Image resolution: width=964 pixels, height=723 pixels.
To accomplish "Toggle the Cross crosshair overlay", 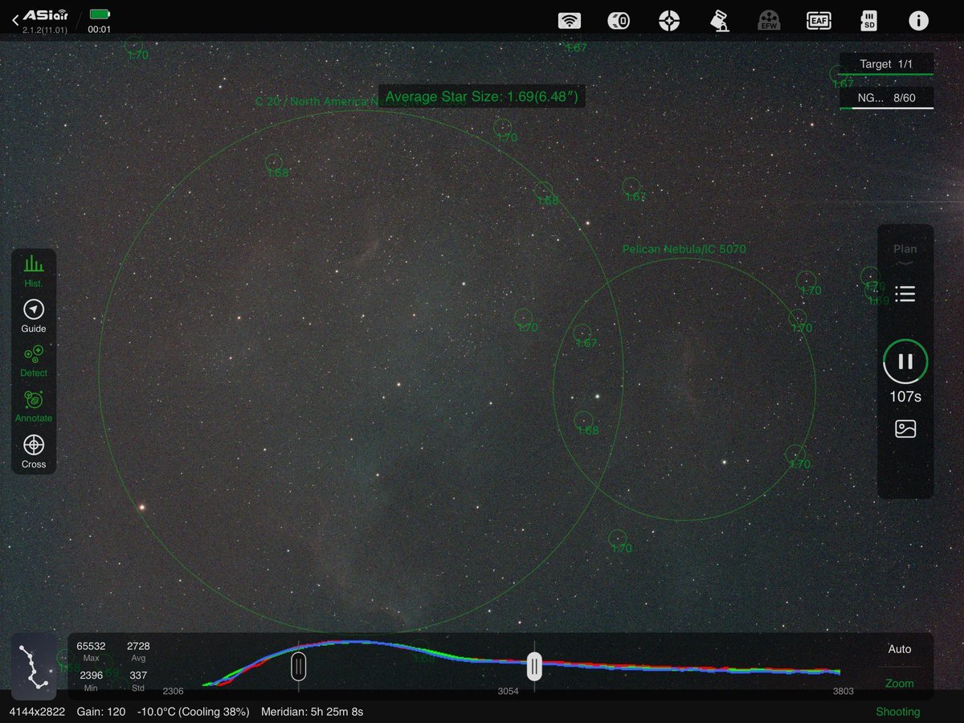I will 34,452.
